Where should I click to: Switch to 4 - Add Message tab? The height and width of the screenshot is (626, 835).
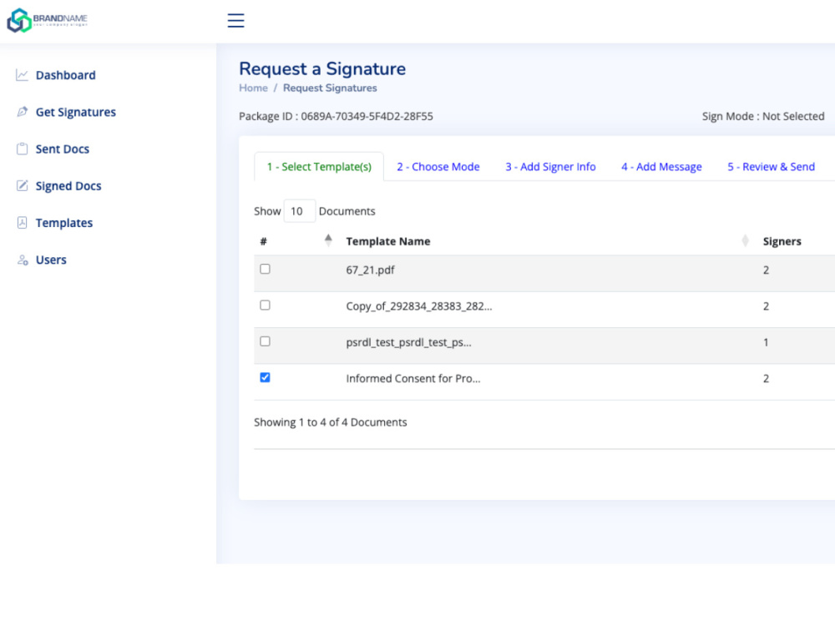[661, 167]
